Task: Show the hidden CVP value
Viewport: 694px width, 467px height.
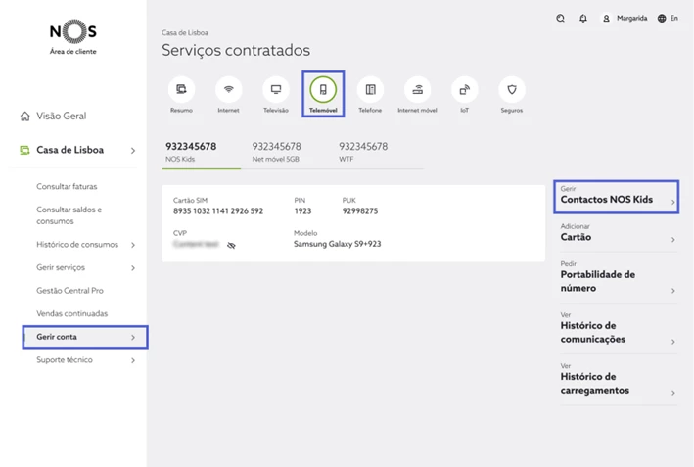Action: click(231, 246)
